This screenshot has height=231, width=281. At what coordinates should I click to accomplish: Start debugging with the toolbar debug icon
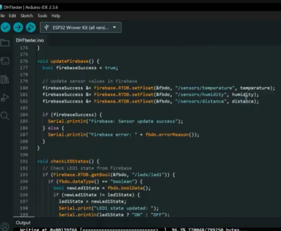point(30,28)
